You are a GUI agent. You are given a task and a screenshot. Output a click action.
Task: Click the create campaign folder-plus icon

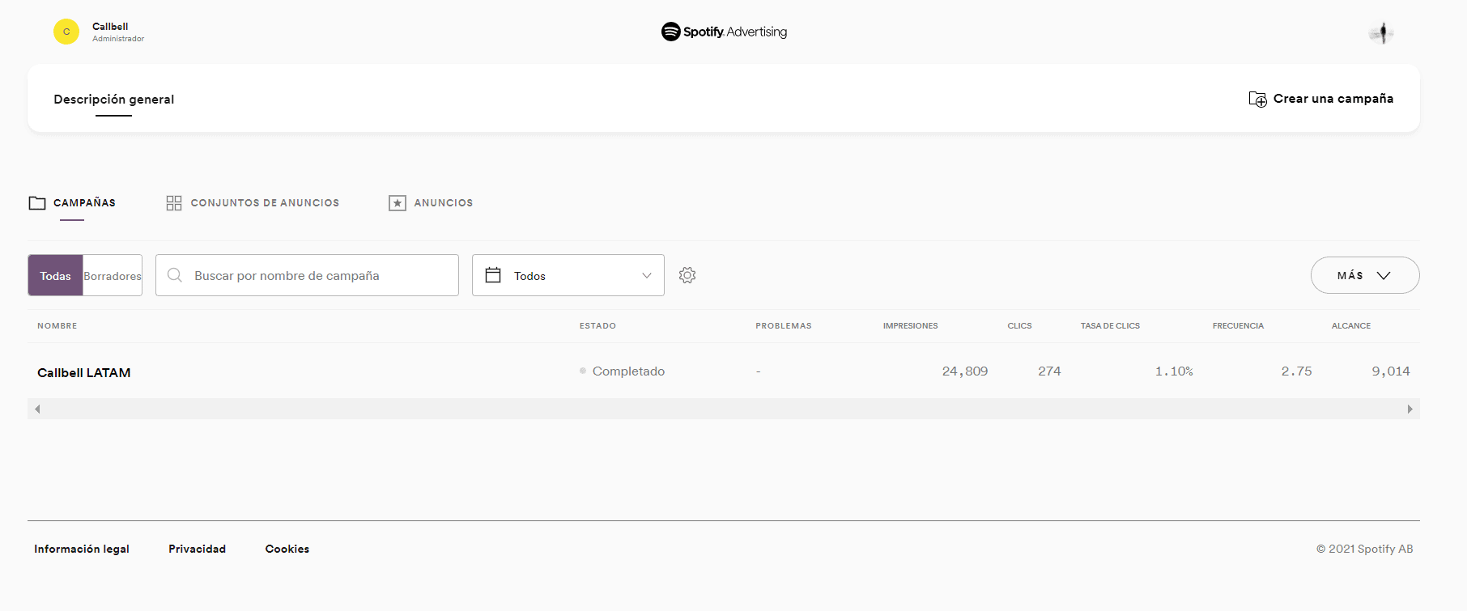(1257, 99)
